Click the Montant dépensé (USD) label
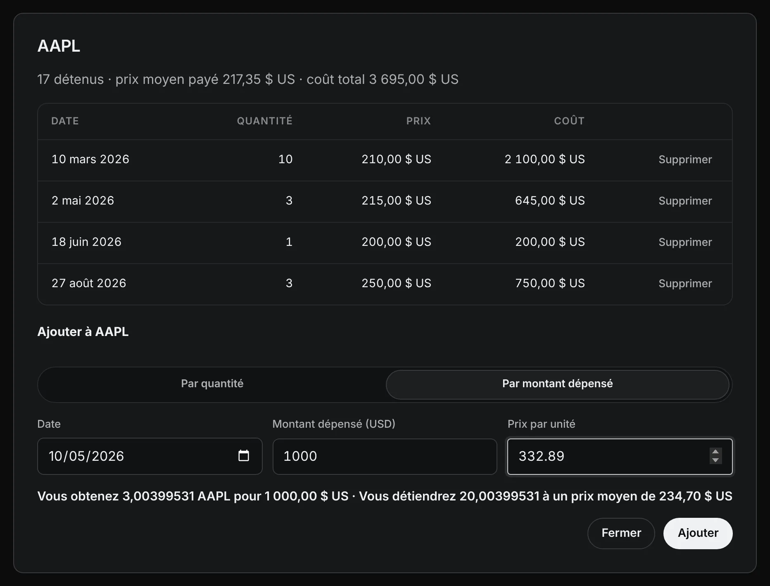 click(x=334, y=424)
